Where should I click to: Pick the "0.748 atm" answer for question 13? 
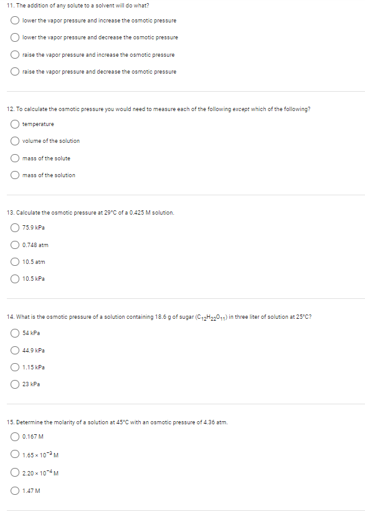14,245
